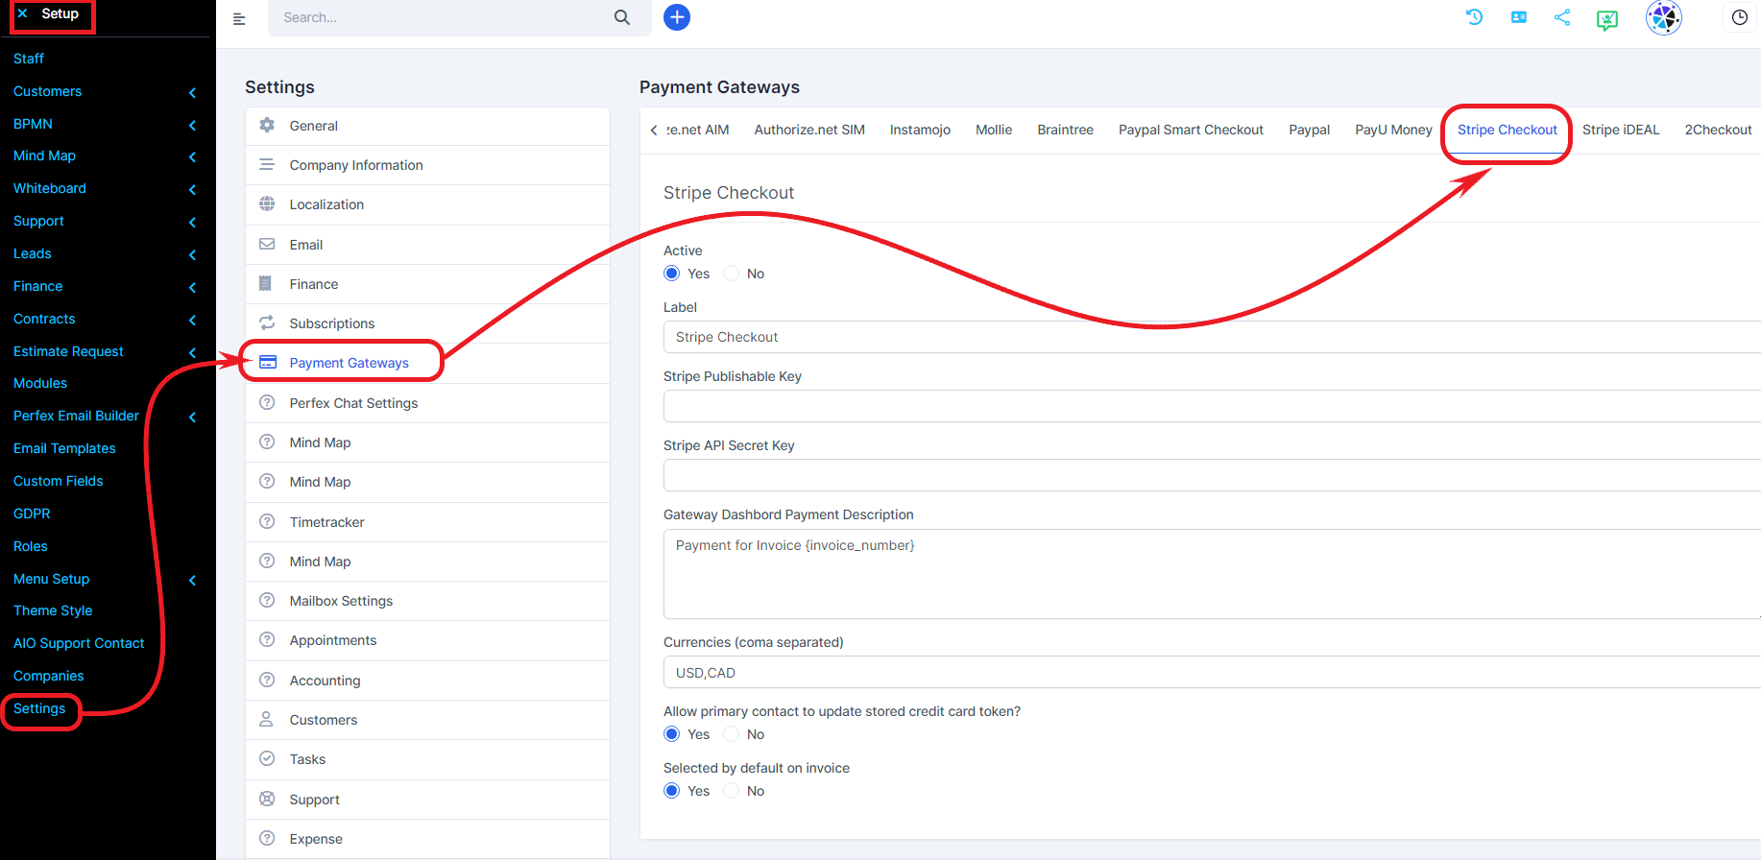Click the question icon beside Timetracker
1761x860 pixels.
click(x=267, y=521)
